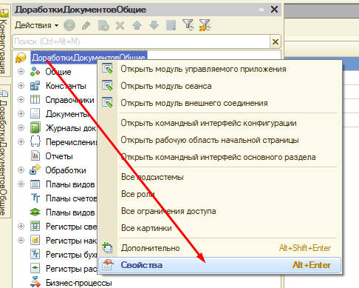
Task: Click the Move up arrow icon
Action: (x=137, y=25)
